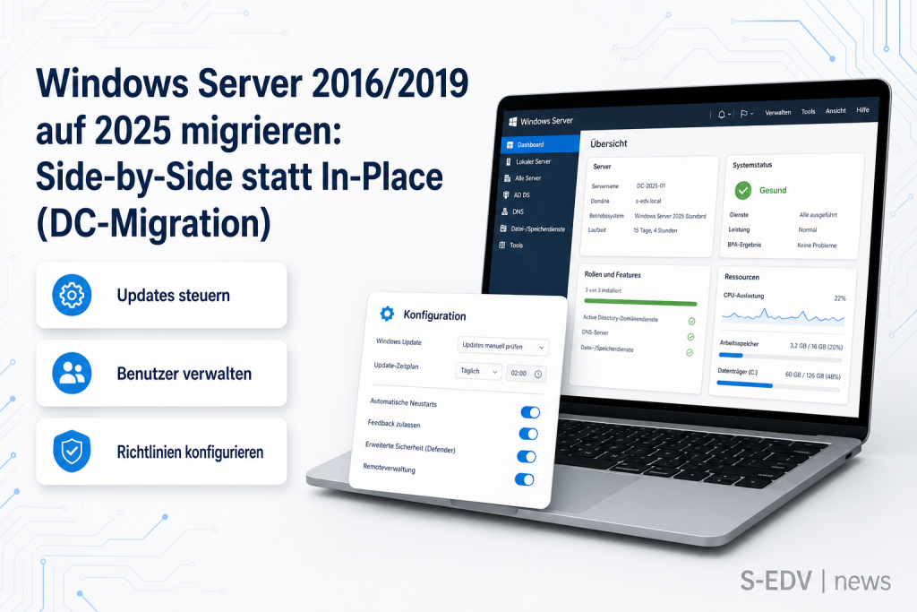
Task: Click the Laufzeit value 15 Tage, 4 Stunden
Action: click(655, 230)
